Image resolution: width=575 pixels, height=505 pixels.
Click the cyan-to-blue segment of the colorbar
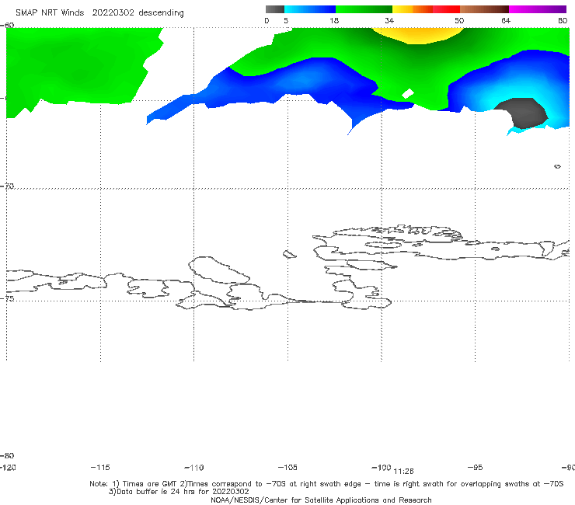tap(310, 9)
